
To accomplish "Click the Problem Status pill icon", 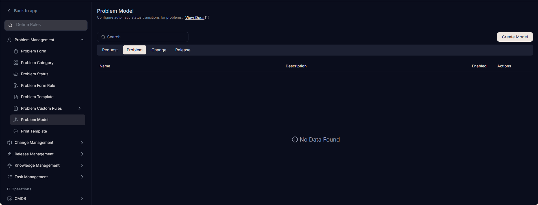I will pyautogui.click(x=16, y=74).
